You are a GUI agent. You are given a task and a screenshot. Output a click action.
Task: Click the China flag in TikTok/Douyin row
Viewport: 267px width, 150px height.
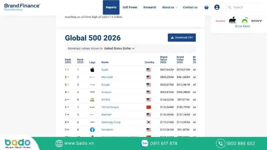[x=149, y=107]
